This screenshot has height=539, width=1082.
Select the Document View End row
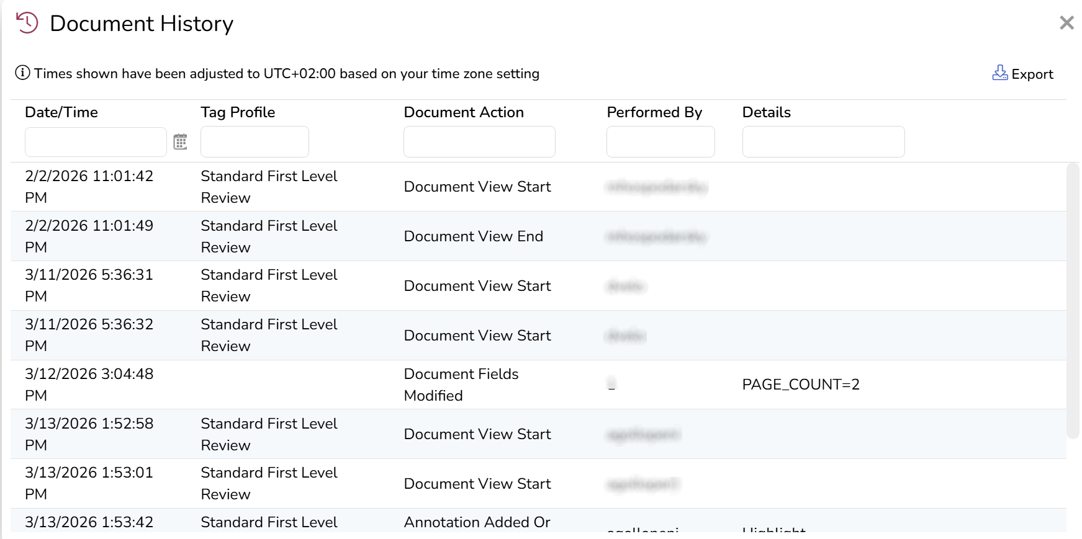point(473,236)
